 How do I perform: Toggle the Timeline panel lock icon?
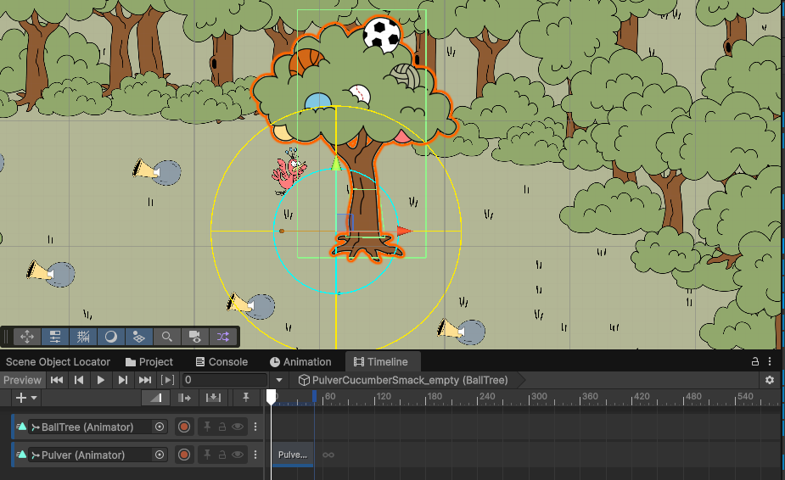[x=754, y=362]
